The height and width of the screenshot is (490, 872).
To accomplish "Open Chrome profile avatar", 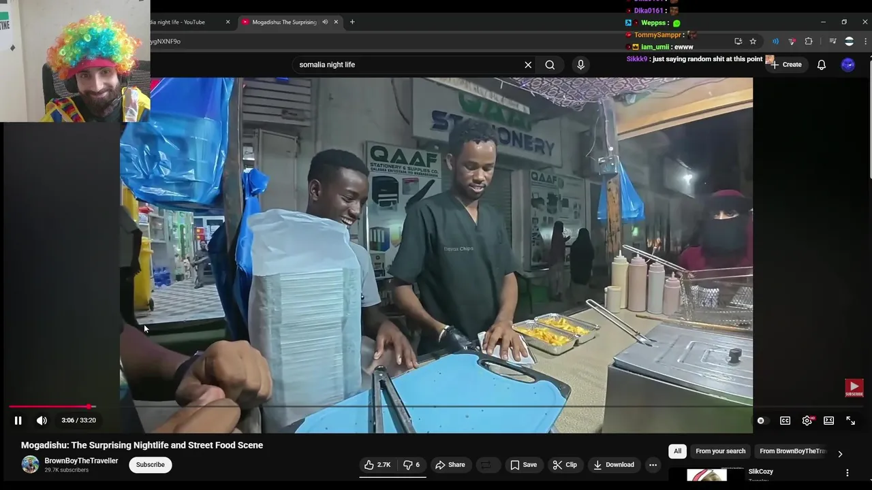I will 849,42.
